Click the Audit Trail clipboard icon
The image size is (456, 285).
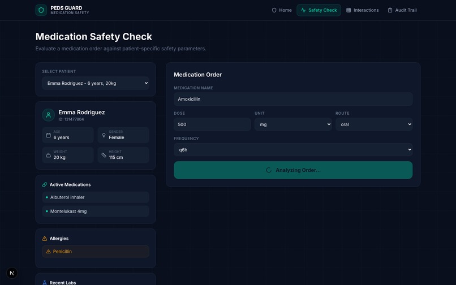click(x=390, y=10)
